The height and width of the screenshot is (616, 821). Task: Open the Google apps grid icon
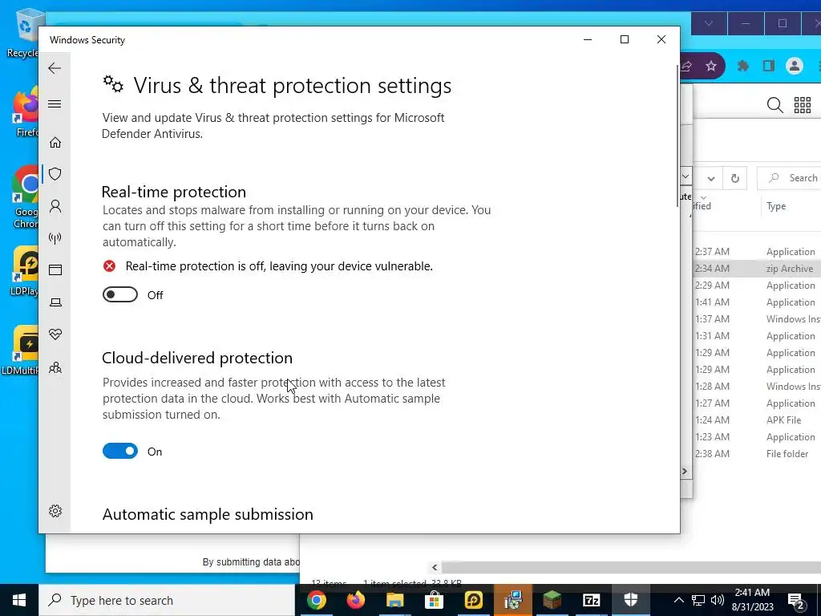point(802,105)
